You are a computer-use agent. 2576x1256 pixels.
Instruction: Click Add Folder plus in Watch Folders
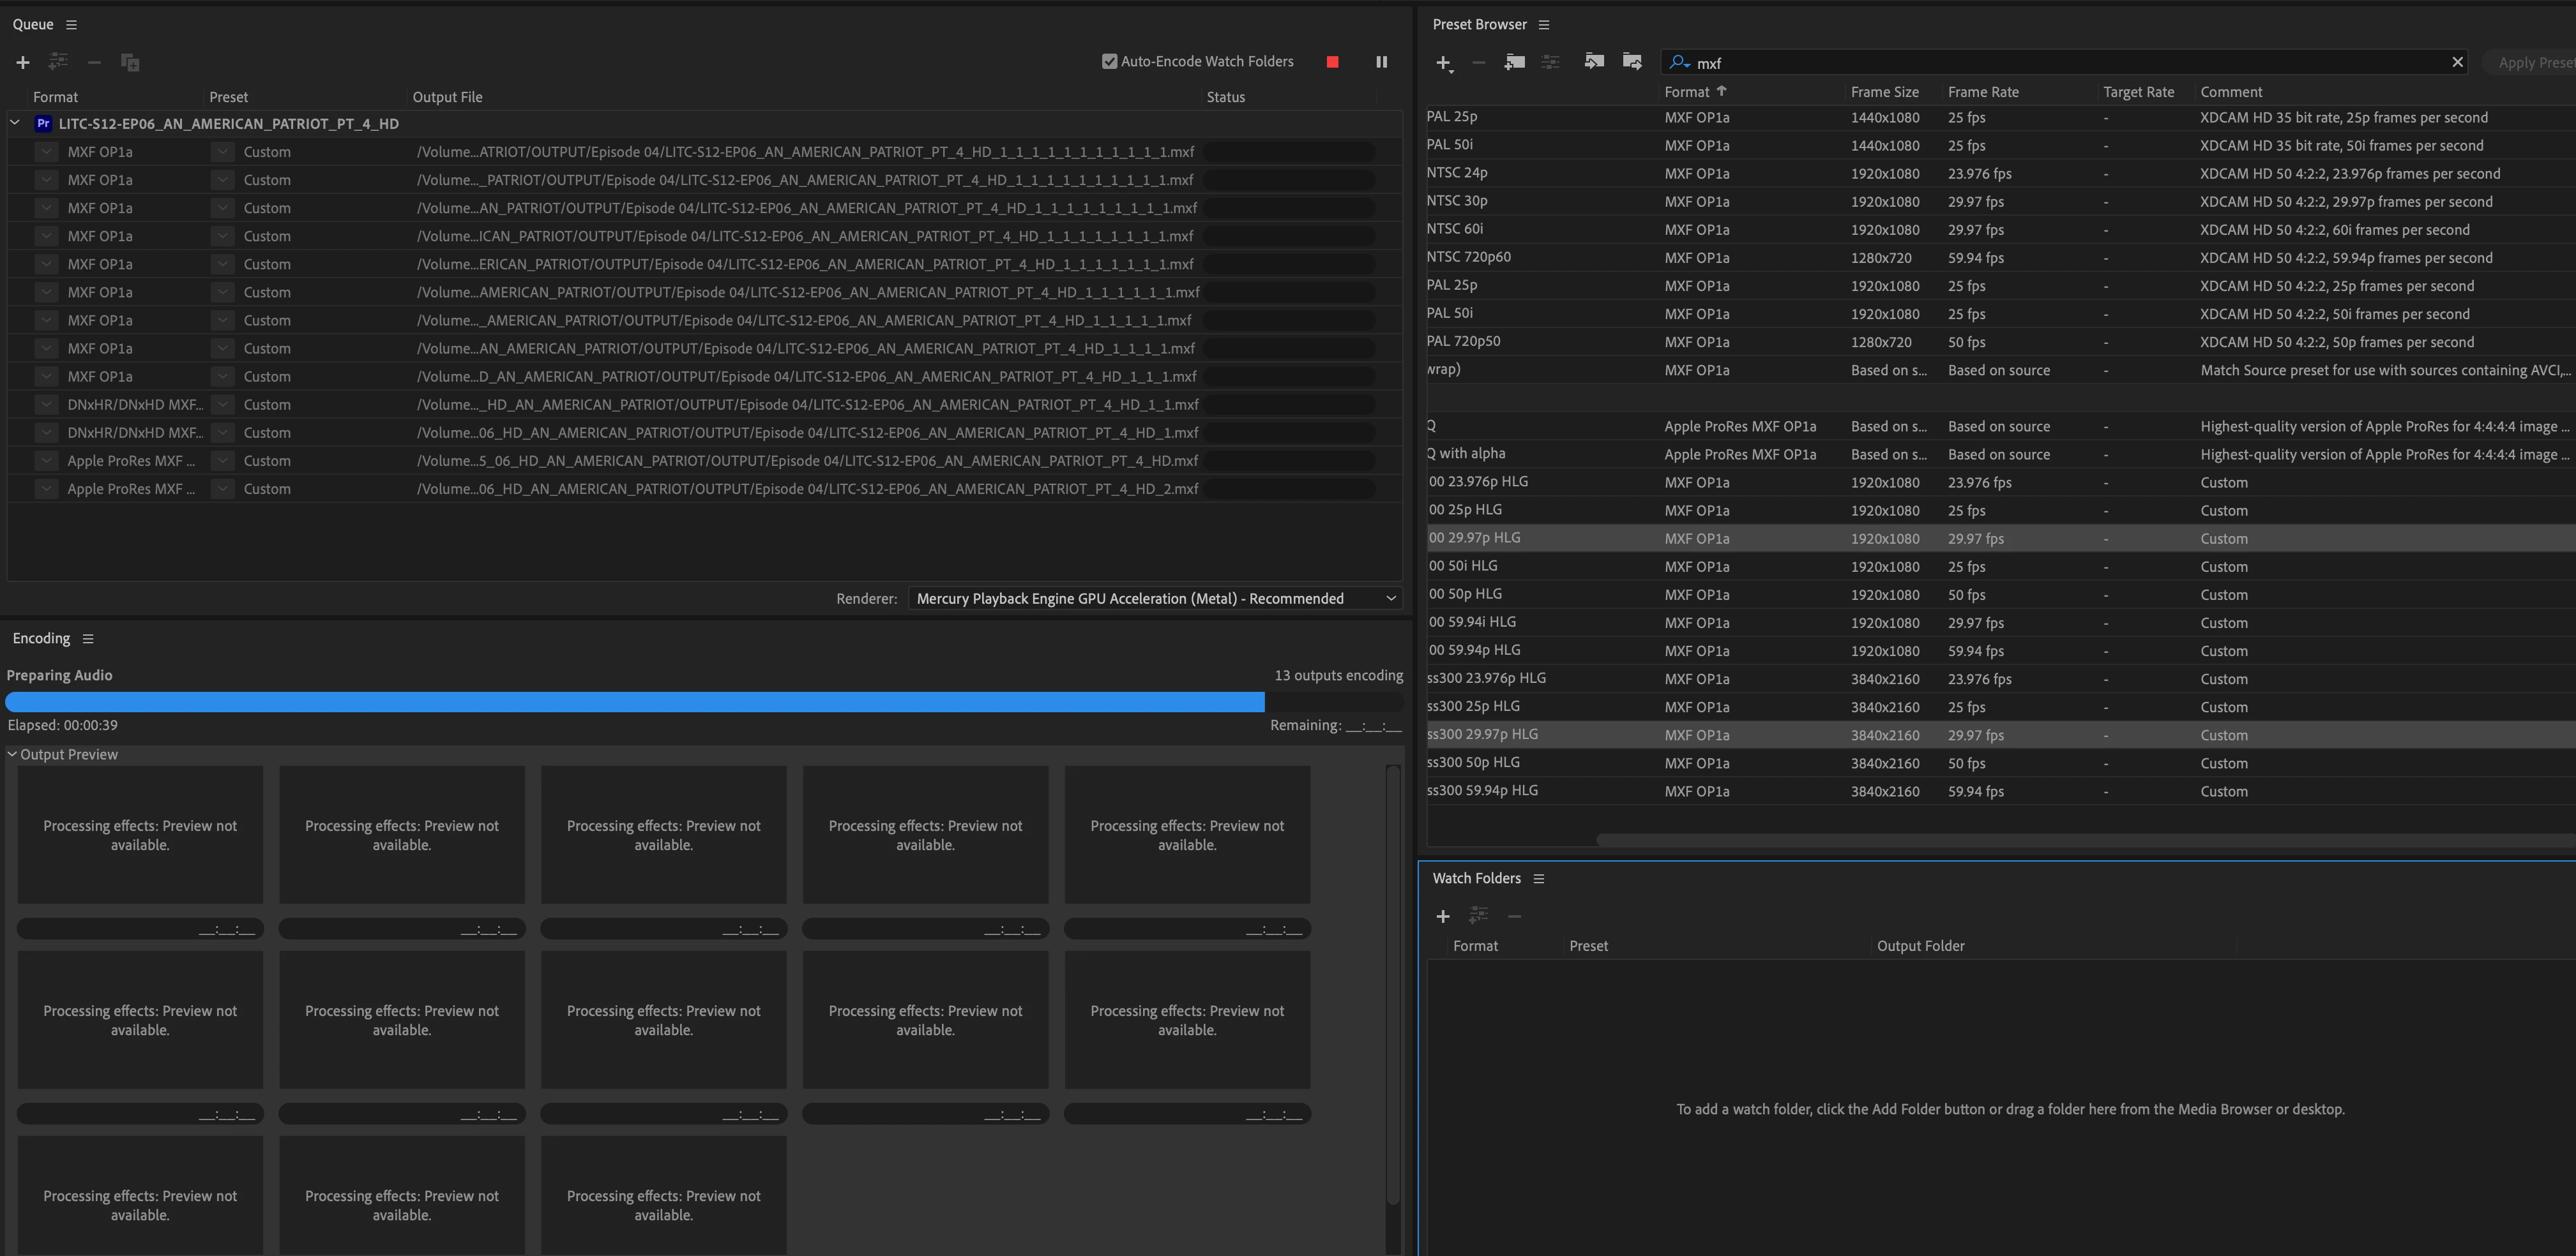click(x=1442, y=916)
